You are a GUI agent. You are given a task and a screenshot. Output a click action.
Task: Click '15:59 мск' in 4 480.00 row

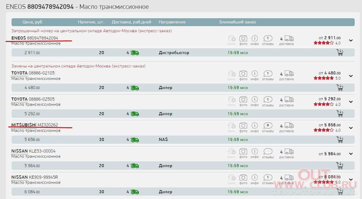(238, 88)
